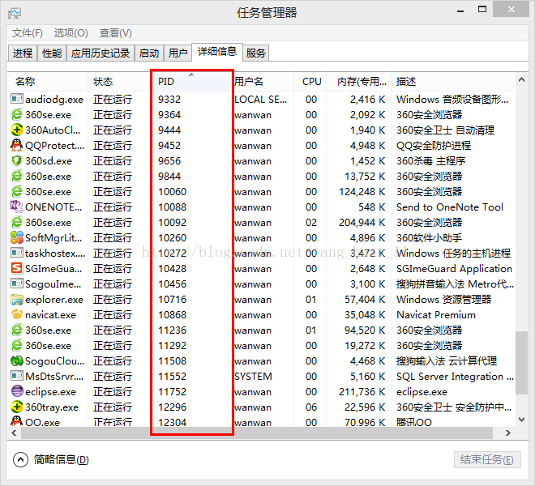Select description Navicat Premium
535x486 pixels.
click(436, 314)
